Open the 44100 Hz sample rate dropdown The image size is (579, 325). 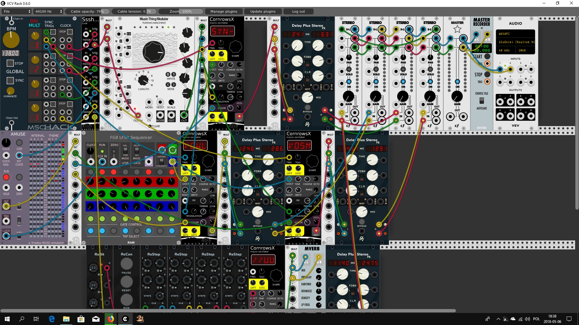pos(48,11)
